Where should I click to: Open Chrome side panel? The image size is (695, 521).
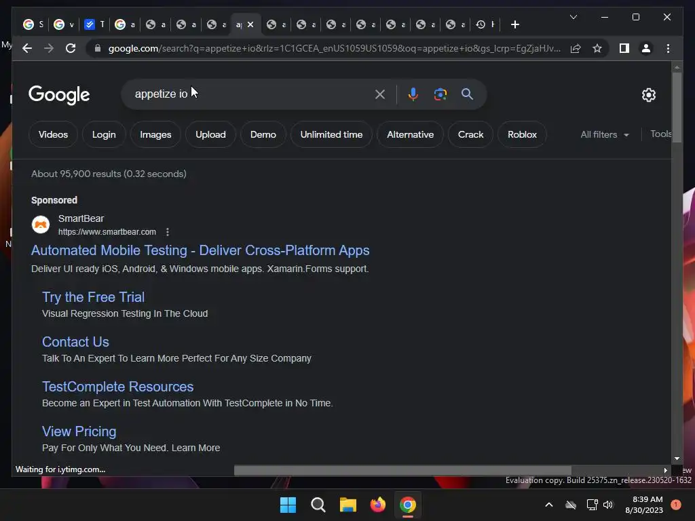click(624, 48)
